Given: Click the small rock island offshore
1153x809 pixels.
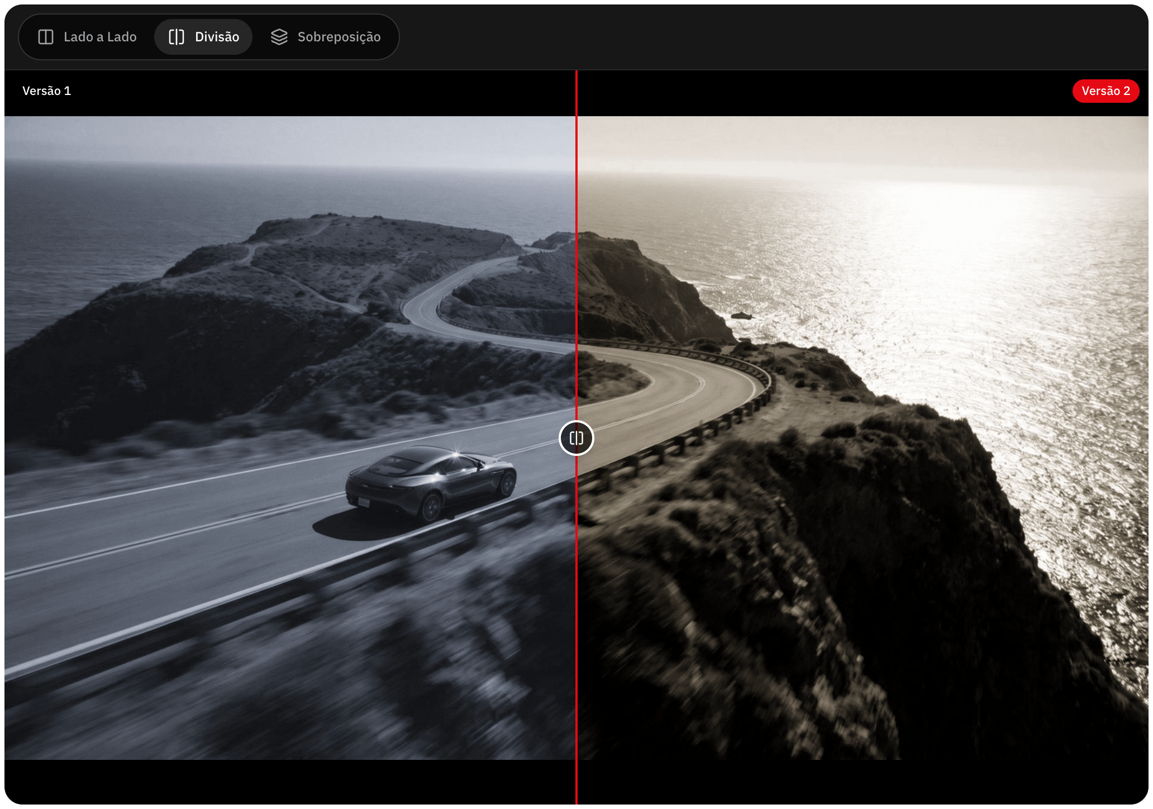Looking at the screenshot, I should (x=741, y=316).
